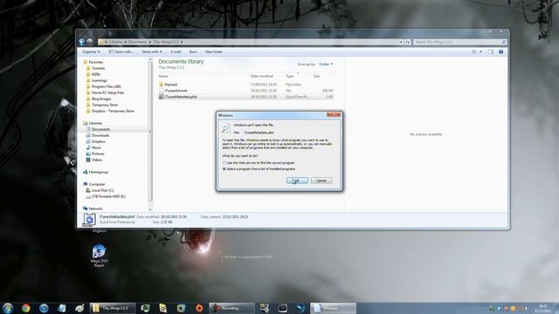
Task: Sort by the Name column header
Action: click(x=163, y=76)
